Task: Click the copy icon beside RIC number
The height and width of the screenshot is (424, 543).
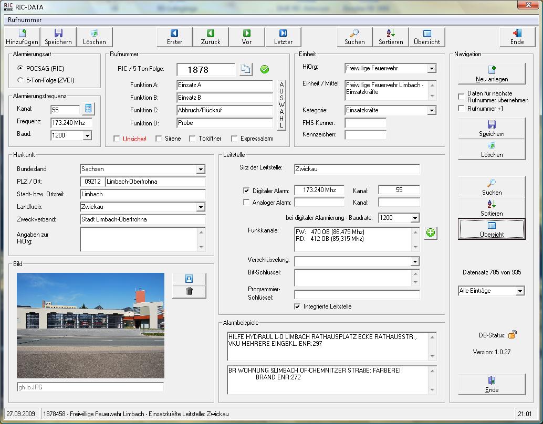Action: 246,69
